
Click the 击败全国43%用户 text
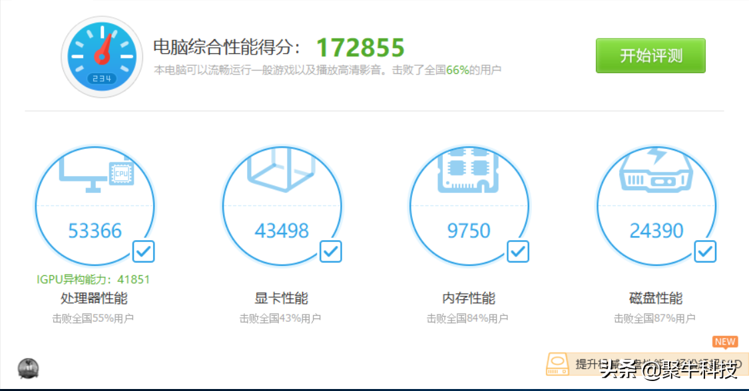[280, 319]
